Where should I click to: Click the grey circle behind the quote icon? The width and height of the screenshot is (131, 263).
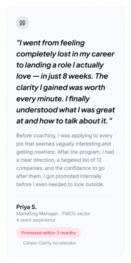[23, 23]
